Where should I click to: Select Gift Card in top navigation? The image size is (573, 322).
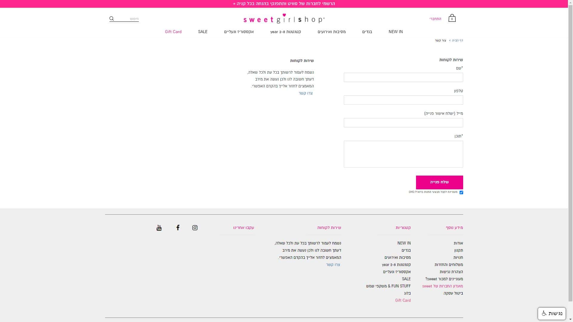click(173, 32)
